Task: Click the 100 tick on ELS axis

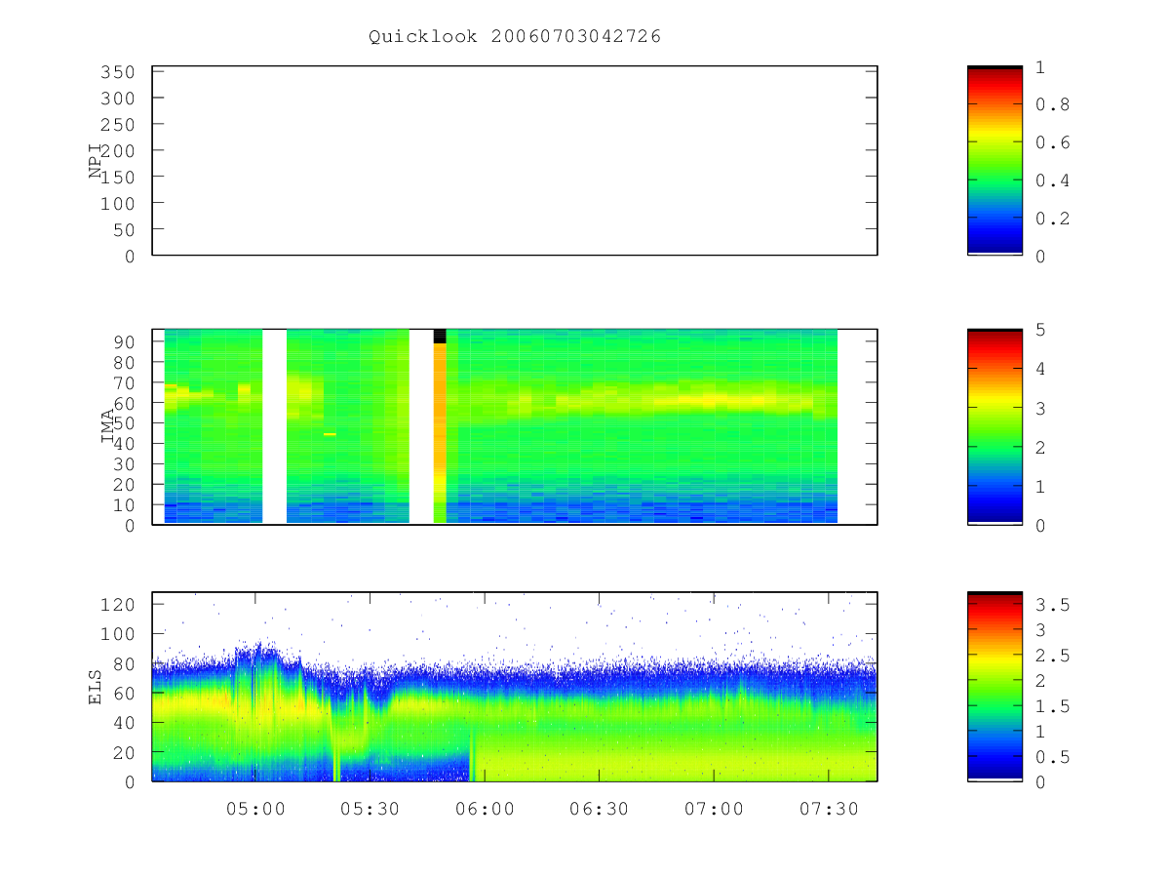Action: coord(117,633)
